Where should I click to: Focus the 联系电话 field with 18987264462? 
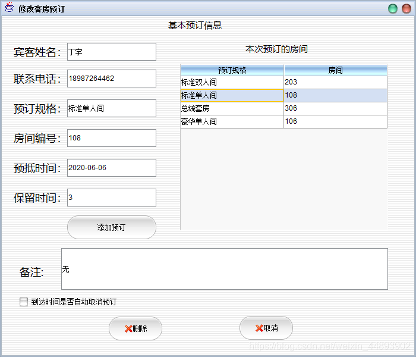pos(112,79)
